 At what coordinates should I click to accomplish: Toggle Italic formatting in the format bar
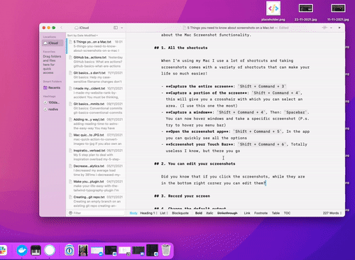[x=209, y=213]
